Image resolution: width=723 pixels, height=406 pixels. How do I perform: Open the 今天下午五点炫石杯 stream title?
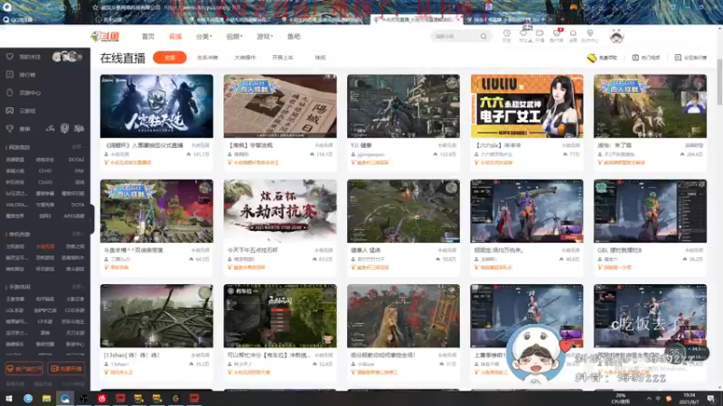pos(254,251)
